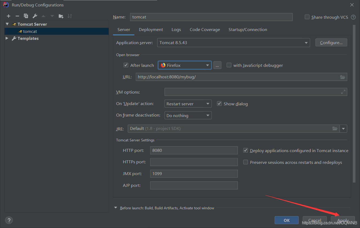Click the vertical scrollbar of settings panel

click(x=354, y=104)
